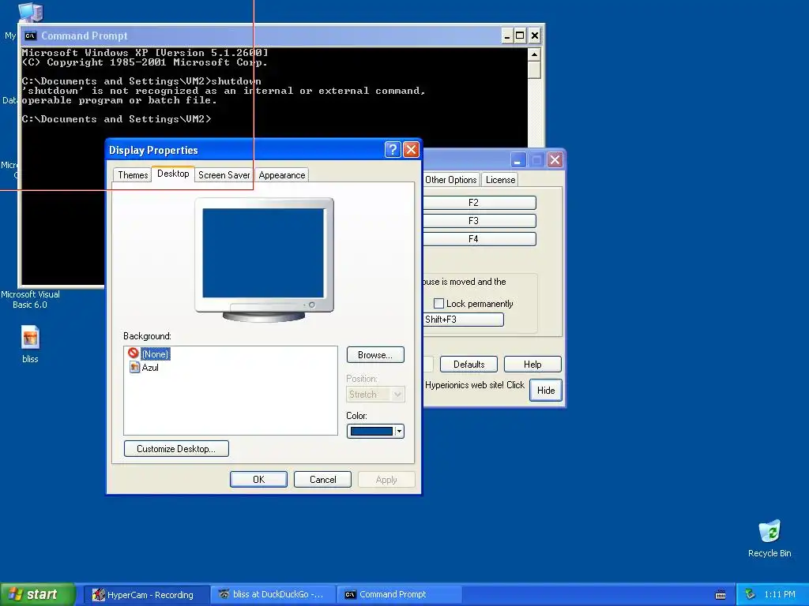Open the Screen Saver tab
Image resolution: width=809 pixels, height=606 pixels.
(x=224, y=174)
